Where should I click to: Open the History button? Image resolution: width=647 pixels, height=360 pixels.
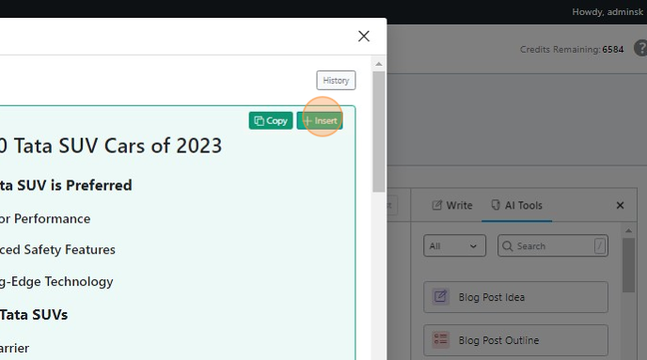coord(336,81)
